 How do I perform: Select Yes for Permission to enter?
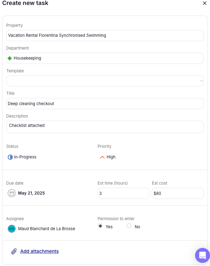coord(100,226)
